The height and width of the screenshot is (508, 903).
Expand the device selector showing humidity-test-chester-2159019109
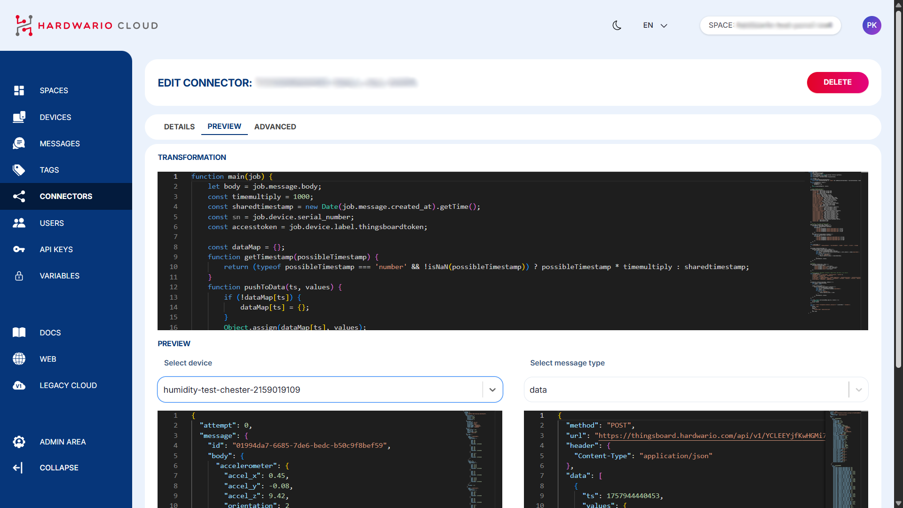(x=493, y=389)
